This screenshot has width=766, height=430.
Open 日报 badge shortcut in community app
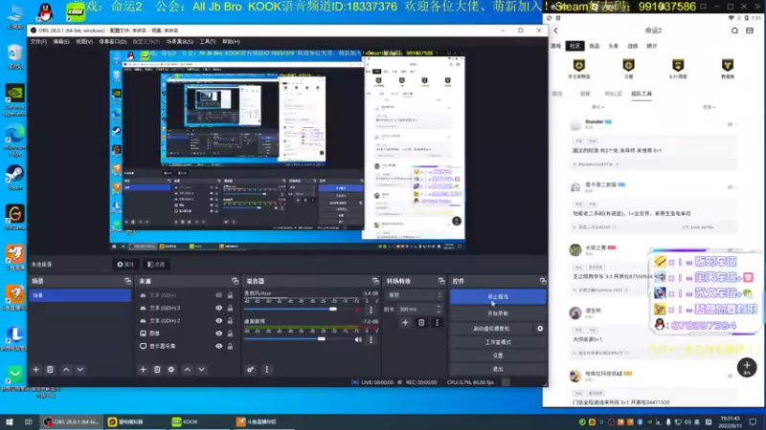(628, 68)
